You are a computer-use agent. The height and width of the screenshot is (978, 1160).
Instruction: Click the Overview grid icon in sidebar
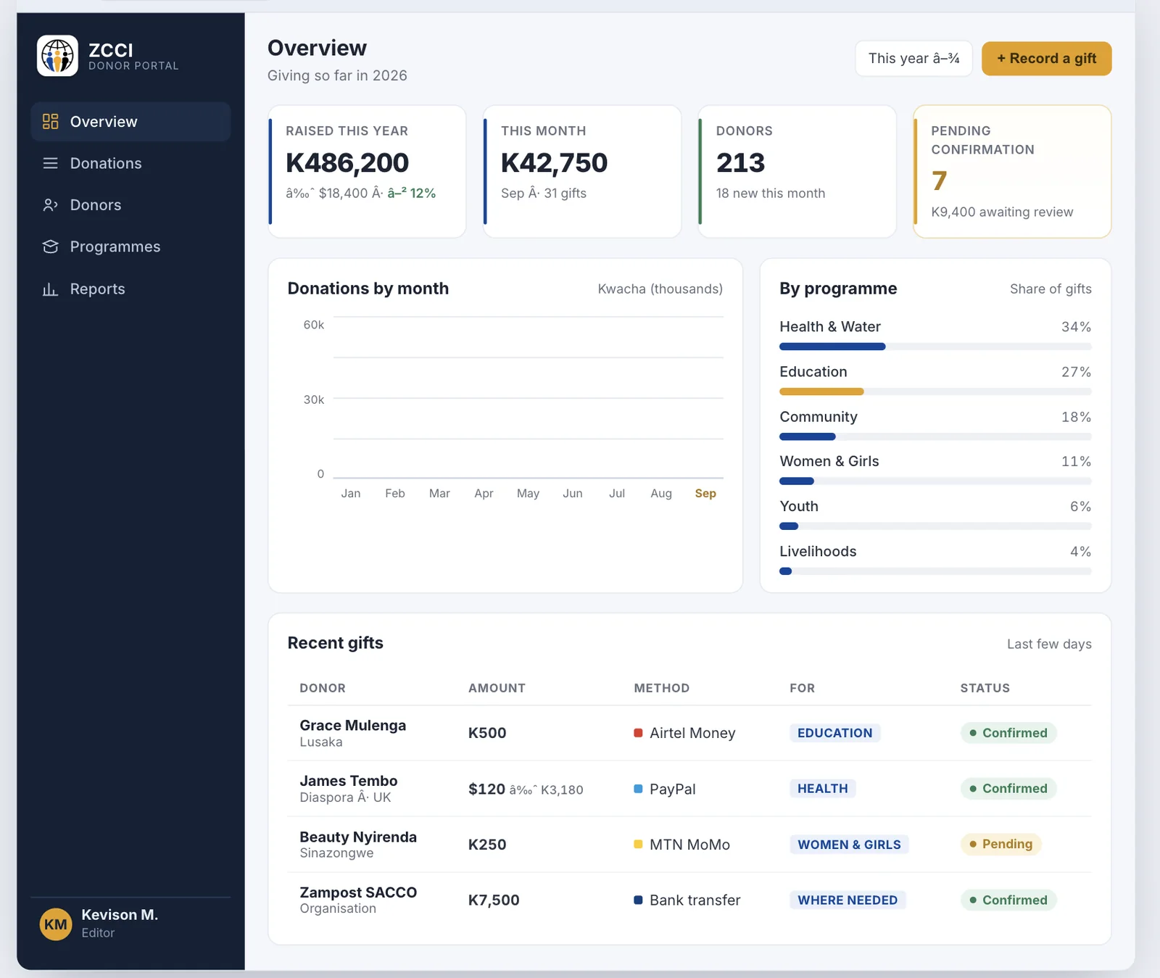50,122
